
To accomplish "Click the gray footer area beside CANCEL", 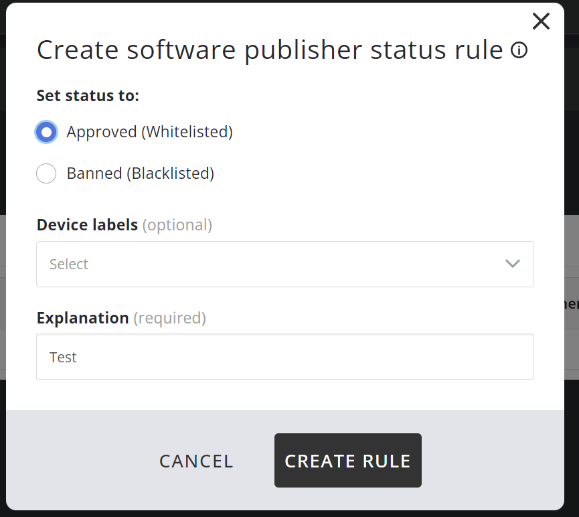I will (x=80, y=461).
